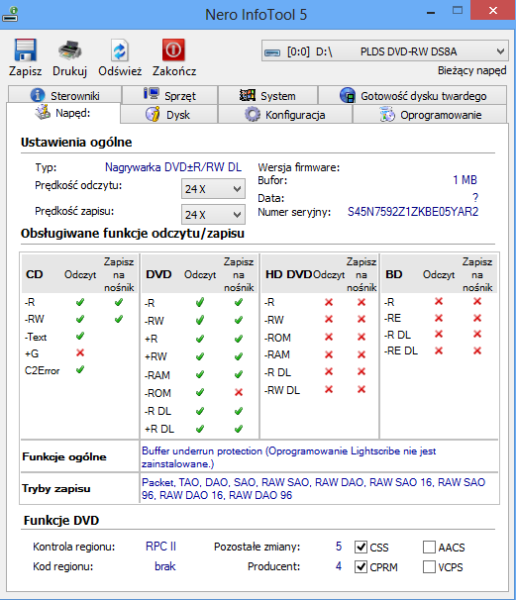Click the Drukuj printer icon
Image resolution: width=516 pixels, height=600 pixels.
pos(69,50)
